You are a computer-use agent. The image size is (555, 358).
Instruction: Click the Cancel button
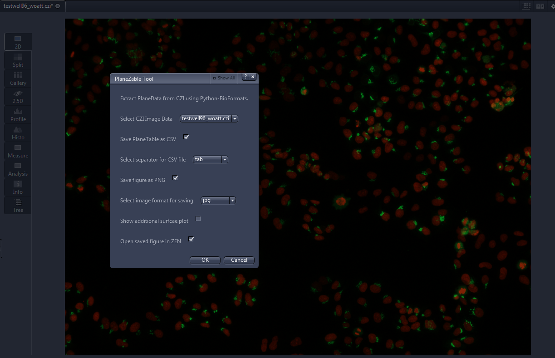tap(239, 260)
